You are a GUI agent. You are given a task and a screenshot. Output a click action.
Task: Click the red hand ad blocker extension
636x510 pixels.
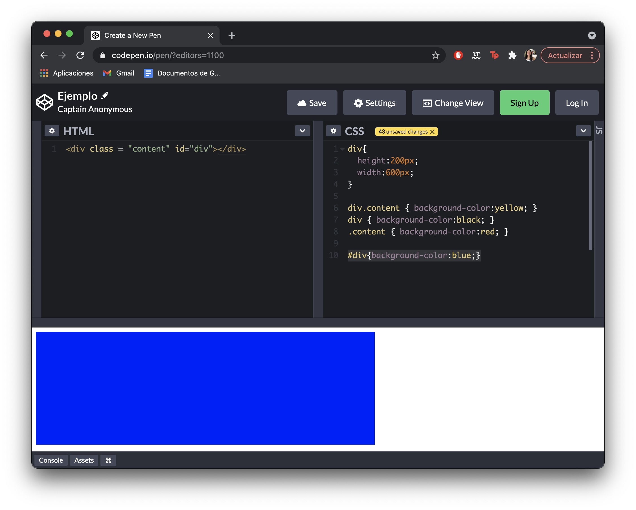pos(458,55)
